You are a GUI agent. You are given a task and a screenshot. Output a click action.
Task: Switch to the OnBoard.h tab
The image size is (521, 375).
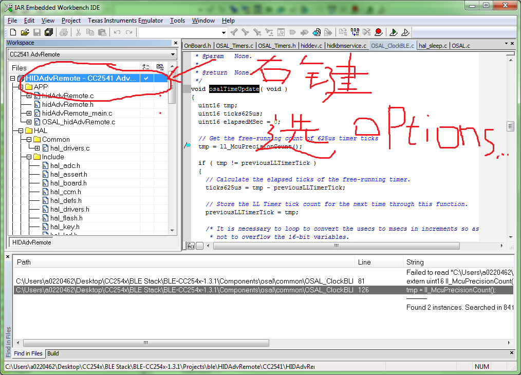coord(197,46)
